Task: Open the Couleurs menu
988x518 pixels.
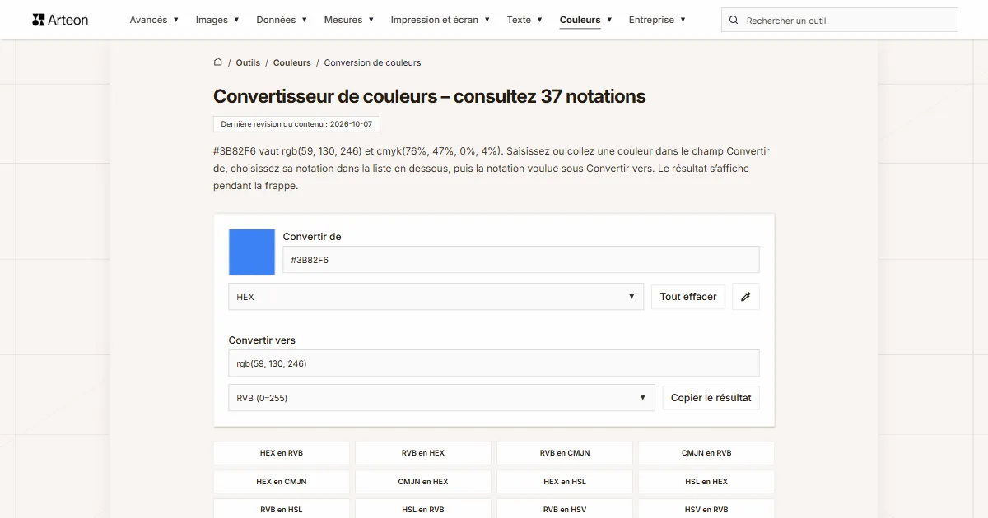Action: (x=586, y=20)
